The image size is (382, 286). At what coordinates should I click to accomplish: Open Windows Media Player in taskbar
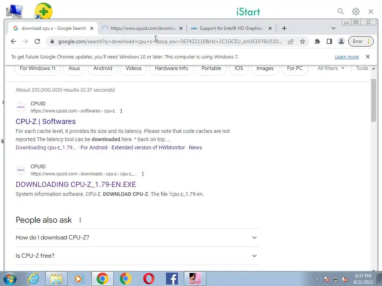pos(79,279)
